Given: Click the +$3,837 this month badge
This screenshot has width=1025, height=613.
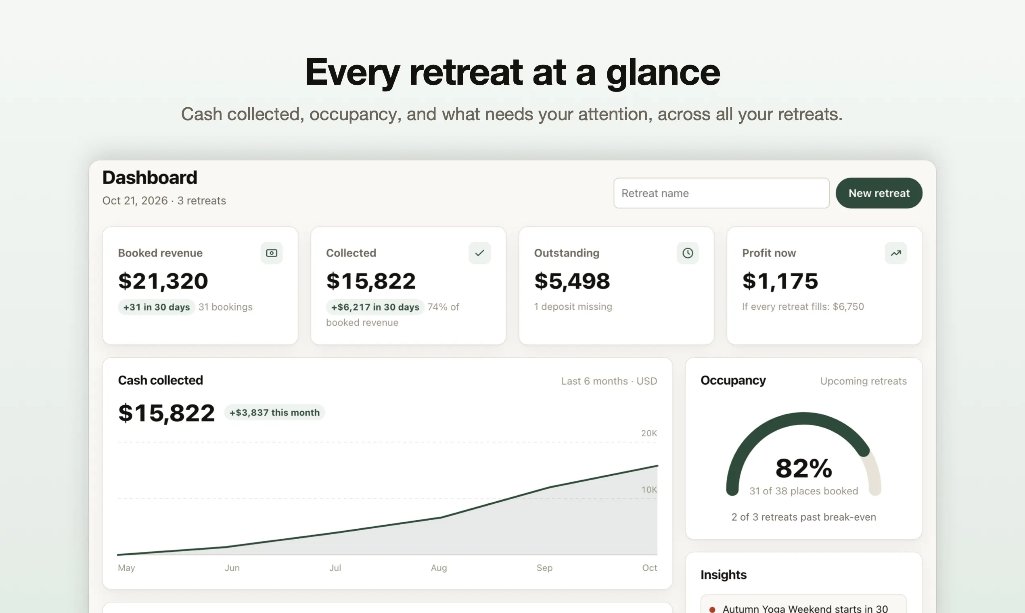Looking at the screenshot, I should (x=274, y=412).
